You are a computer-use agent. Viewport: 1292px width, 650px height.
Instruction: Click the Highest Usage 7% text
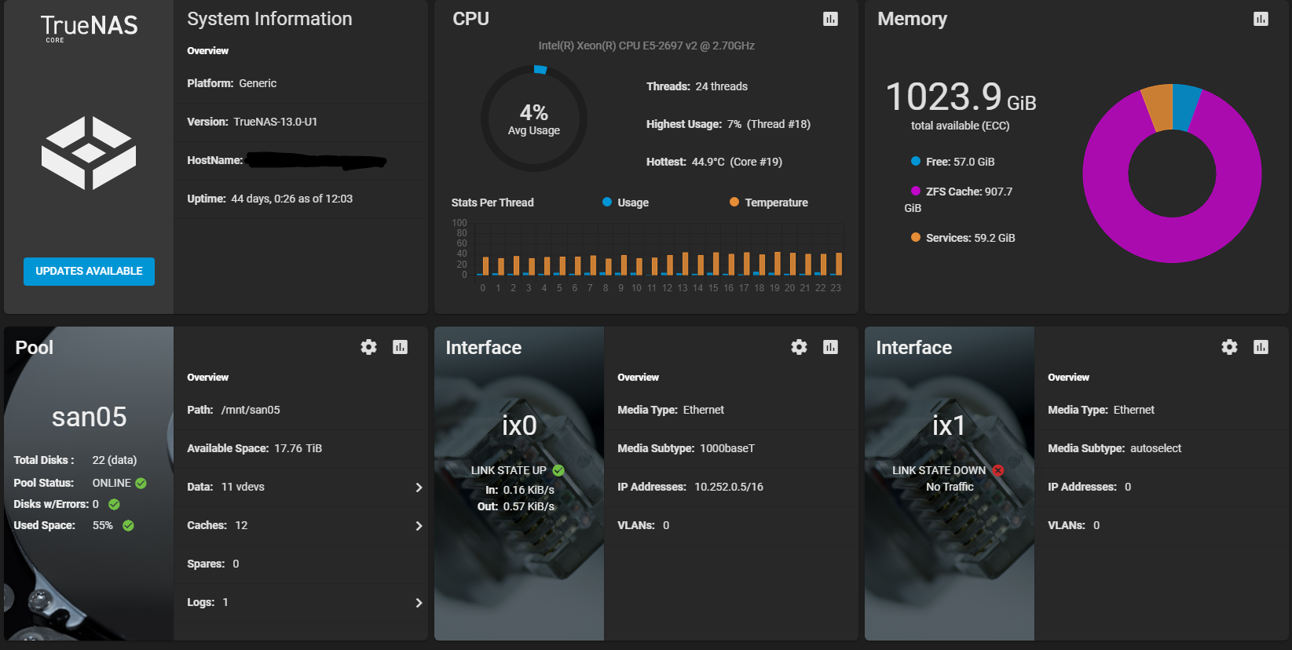click(x=728, y=124)
